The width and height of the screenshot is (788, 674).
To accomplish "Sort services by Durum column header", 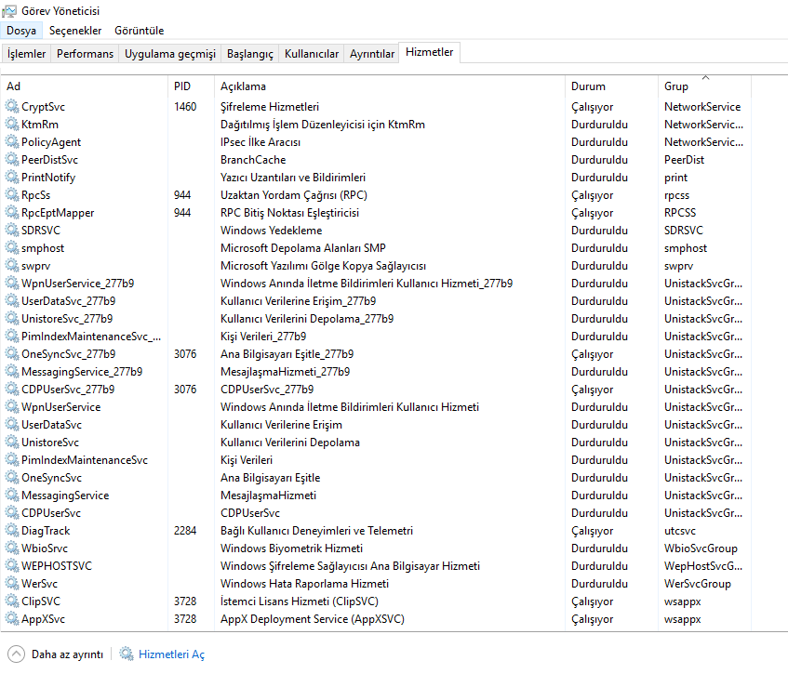I will click(x=588, y=86).
